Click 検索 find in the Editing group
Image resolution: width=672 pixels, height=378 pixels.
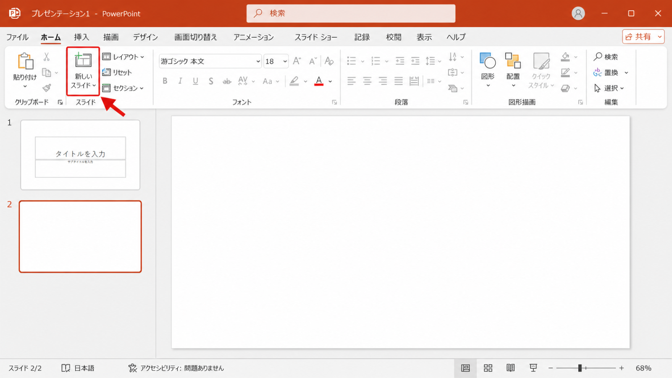[x=606, y=57]
